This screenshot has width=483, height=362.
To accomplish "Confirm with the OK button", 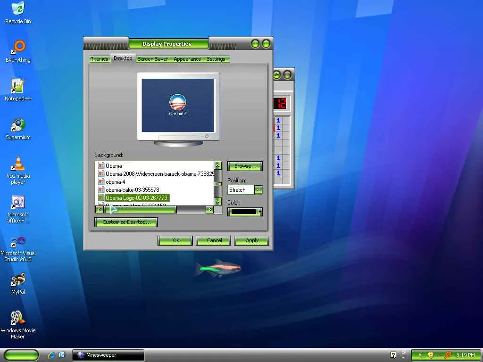I will [175, 240].
